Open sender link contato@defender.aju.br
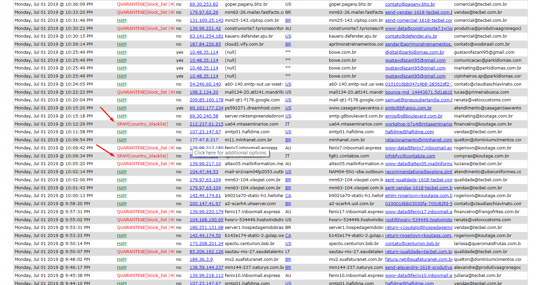Image resolution: width=551 pixels, height=285 pixels. click(411, 36)
